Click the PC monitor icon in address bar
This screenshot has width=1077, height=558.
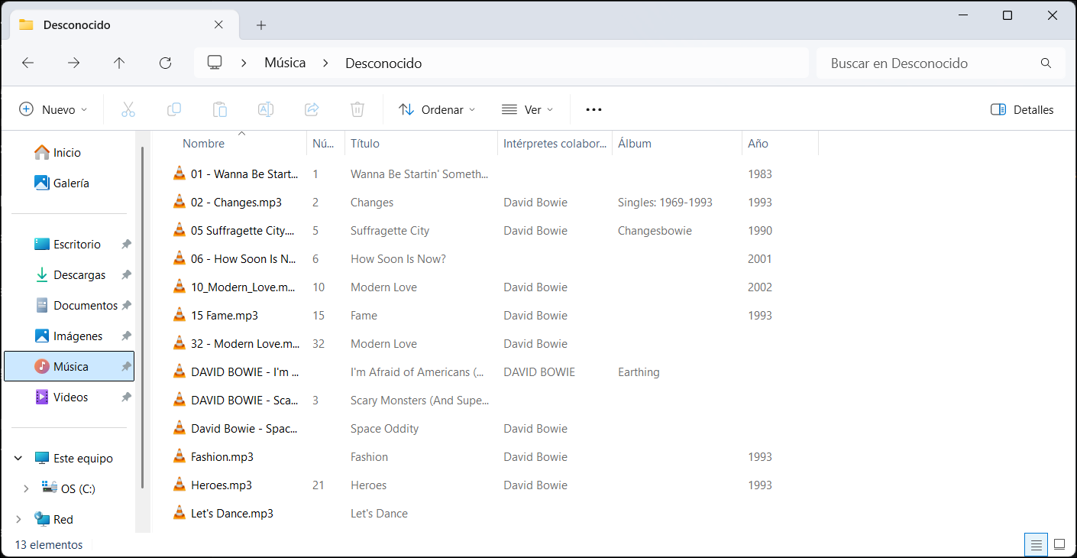click(215, 63)
